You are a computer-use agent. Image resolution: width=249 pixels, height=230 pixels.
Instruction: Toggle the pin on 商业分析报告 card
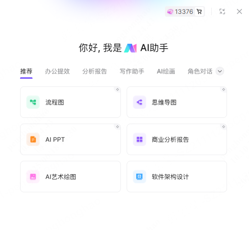[x=224, y=127]
